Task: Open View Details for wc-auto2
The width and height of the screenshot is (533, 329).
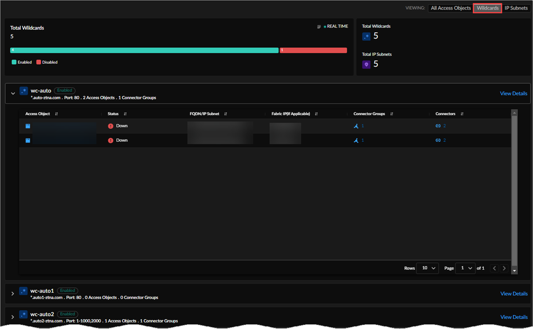Action: [x=514, y=317]
